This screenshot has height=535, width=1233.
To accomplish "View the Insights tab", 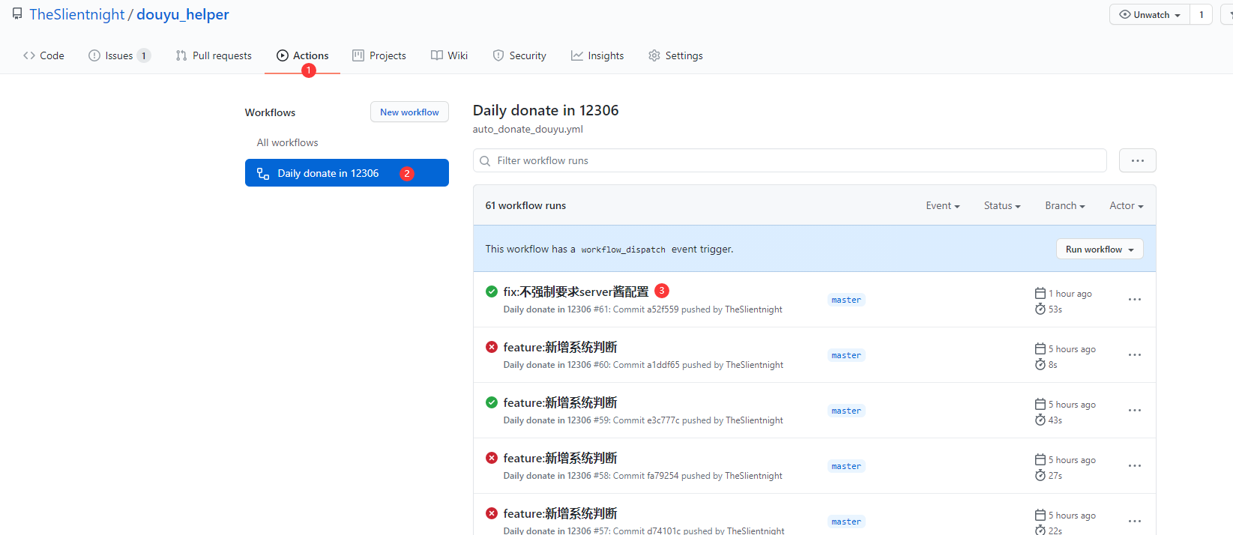I will pos(597,55).
